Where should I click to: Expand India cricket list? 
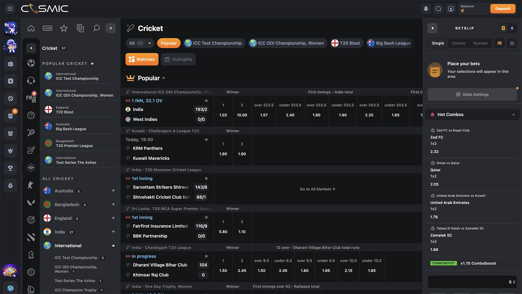(x=113, y=232)
